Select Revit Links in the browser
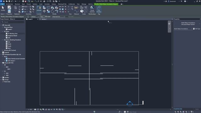Image resolution: width=201 pixels, height=113 pixels. (7, 82)
